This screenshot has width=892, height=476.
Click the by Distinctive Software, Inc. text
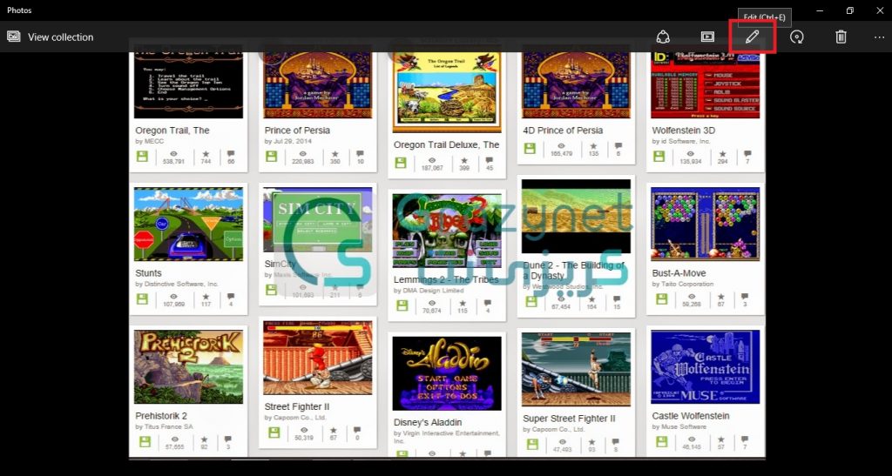coord(177,284)
